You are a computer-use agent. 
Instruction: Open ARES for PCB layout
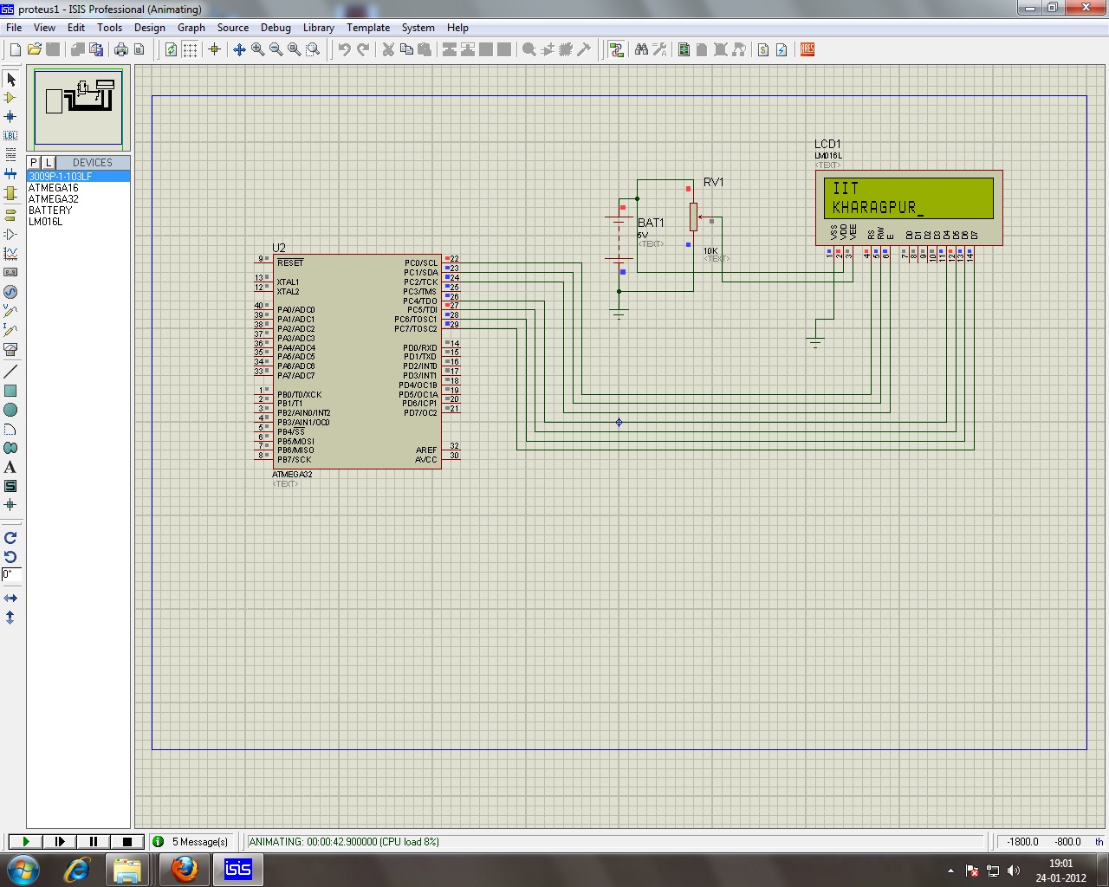coord(807,49)
